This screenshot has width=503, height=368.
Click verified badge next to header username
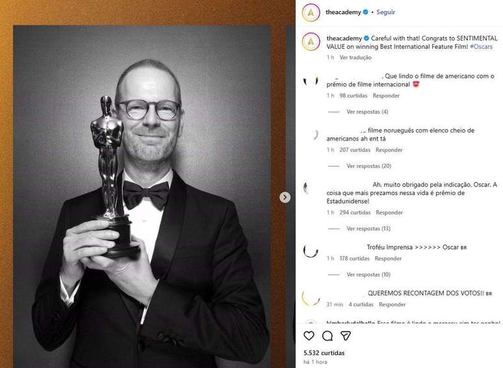pos(365,12)
